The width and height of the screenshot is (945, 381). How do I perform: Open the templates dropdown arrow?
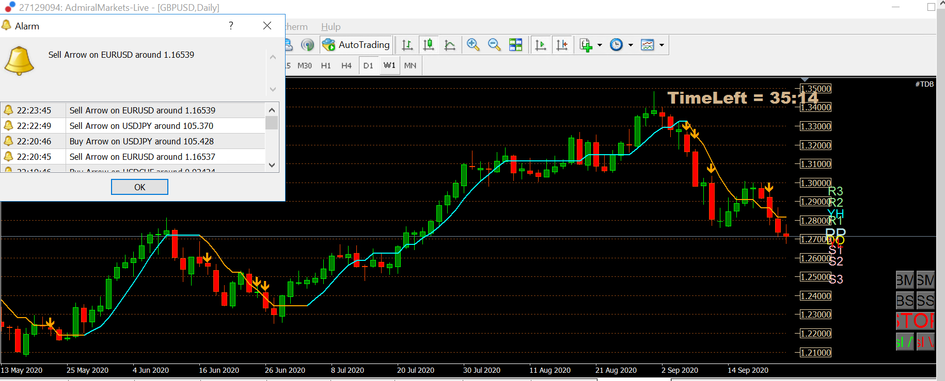(x=661, y=45)
